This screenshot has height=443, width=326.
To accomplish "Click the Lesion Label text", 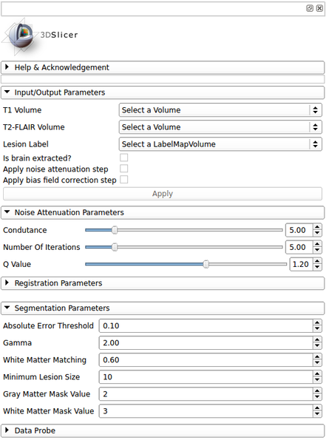I will [26, 144].
